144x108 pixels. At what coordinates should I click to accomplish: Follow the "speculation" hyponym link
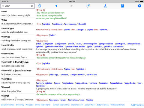click(116, 83)
